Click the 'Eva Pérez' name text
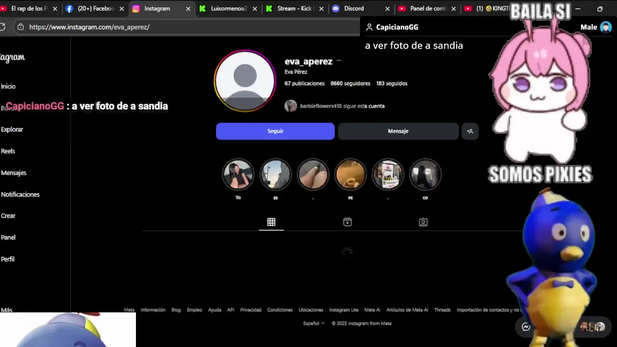Viewport: 617px width, 347px height. click(x=296, y=72)
